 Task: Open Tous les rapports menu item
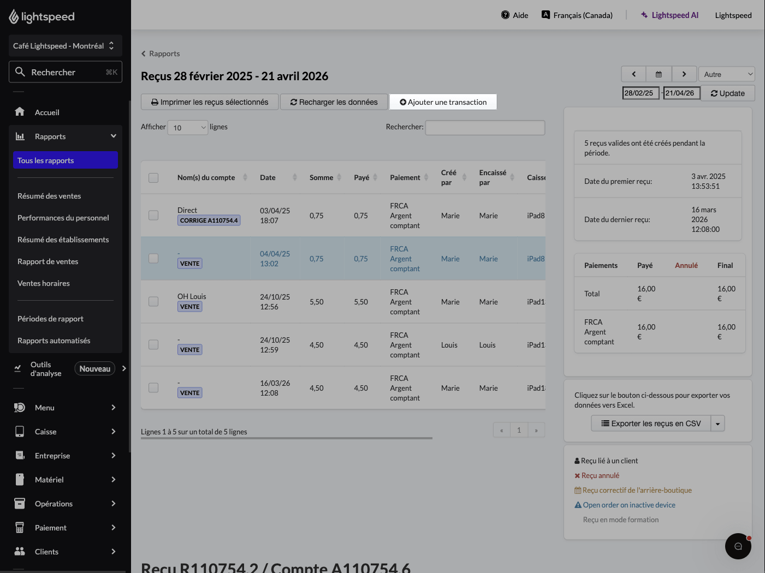(66, 160)
